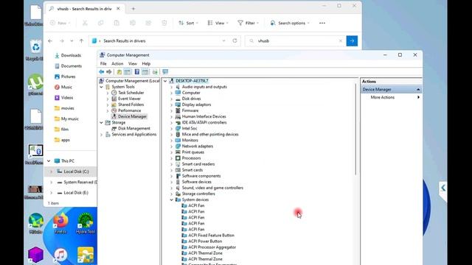
Task: Click the Show/Hide Console Tree toolbar icon
Action: [x=128, y=72]
